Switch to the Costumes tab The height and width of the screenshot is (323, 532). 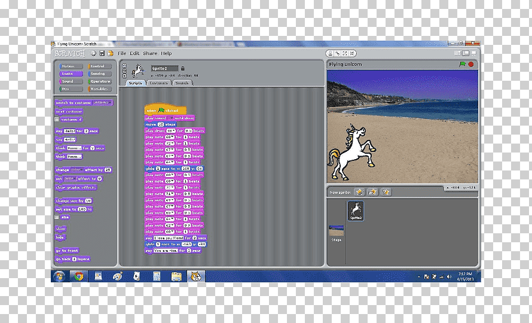click(x=159, y=83)
